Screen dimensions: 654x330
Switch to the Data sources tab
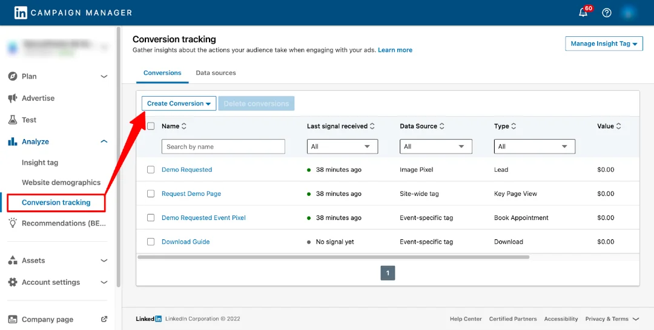216,73
